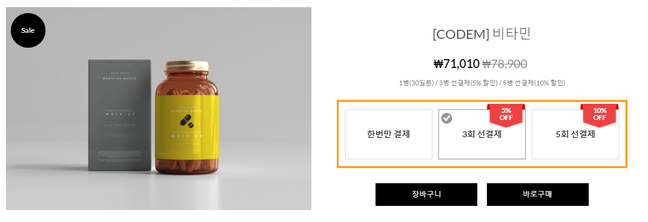Click the sale price ₩71,010
This screenshot has width=648, height=222.
tap(456, 64)
